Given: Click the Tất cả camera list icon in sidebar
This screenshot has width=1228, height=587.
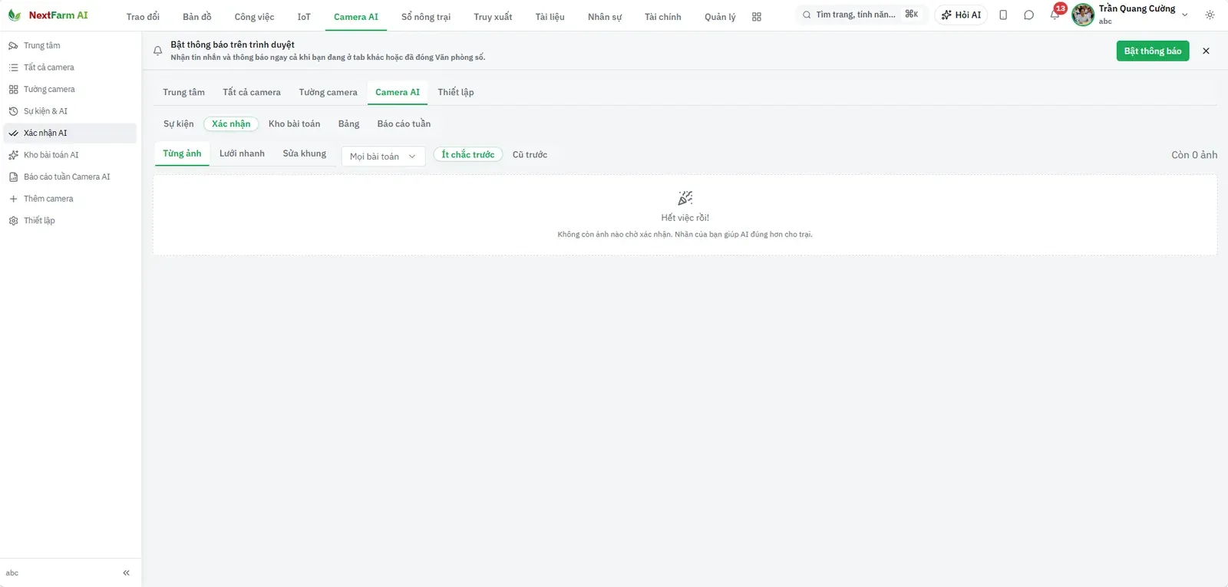Looking at the screenshot, I should click(x=13, y=68).
